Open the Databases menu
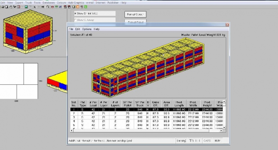This screenshot has width=278, height=150. pos(49,3)
